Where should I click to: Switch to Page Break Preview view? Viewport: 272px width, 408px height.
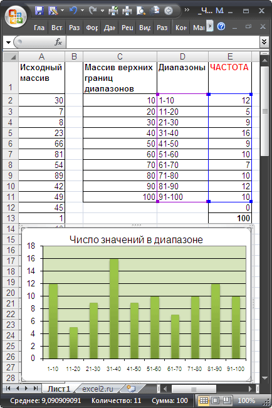coord(227,400)
